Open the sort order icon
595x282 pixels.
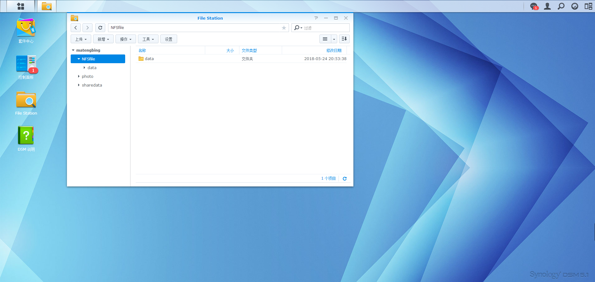pyautogui.click(x=344, y=39)
